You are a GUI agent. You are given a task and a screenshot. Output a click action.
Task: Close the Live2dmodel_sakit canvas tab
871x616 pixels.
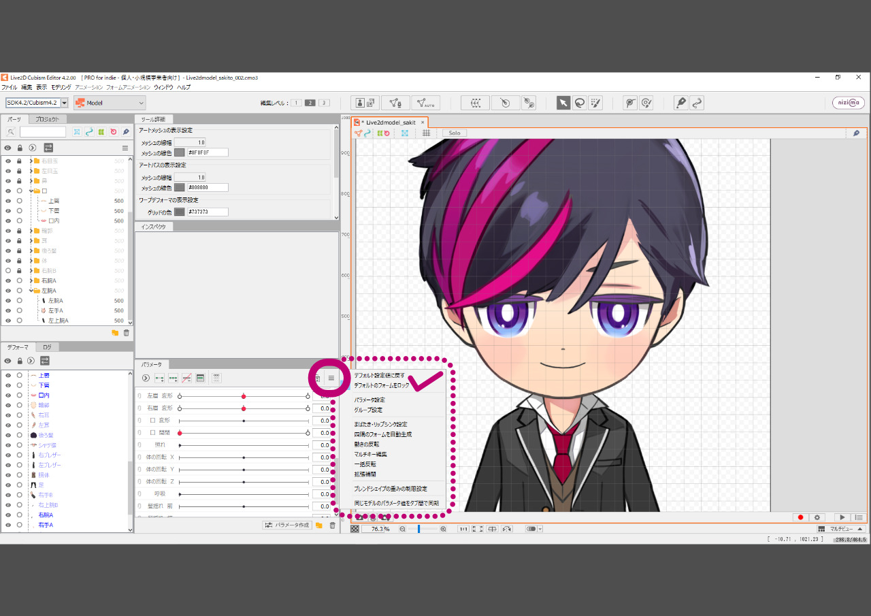423,123
